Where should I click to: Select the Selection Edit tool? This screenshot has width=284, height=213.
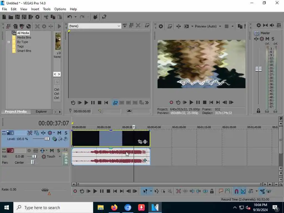[163, 191]
